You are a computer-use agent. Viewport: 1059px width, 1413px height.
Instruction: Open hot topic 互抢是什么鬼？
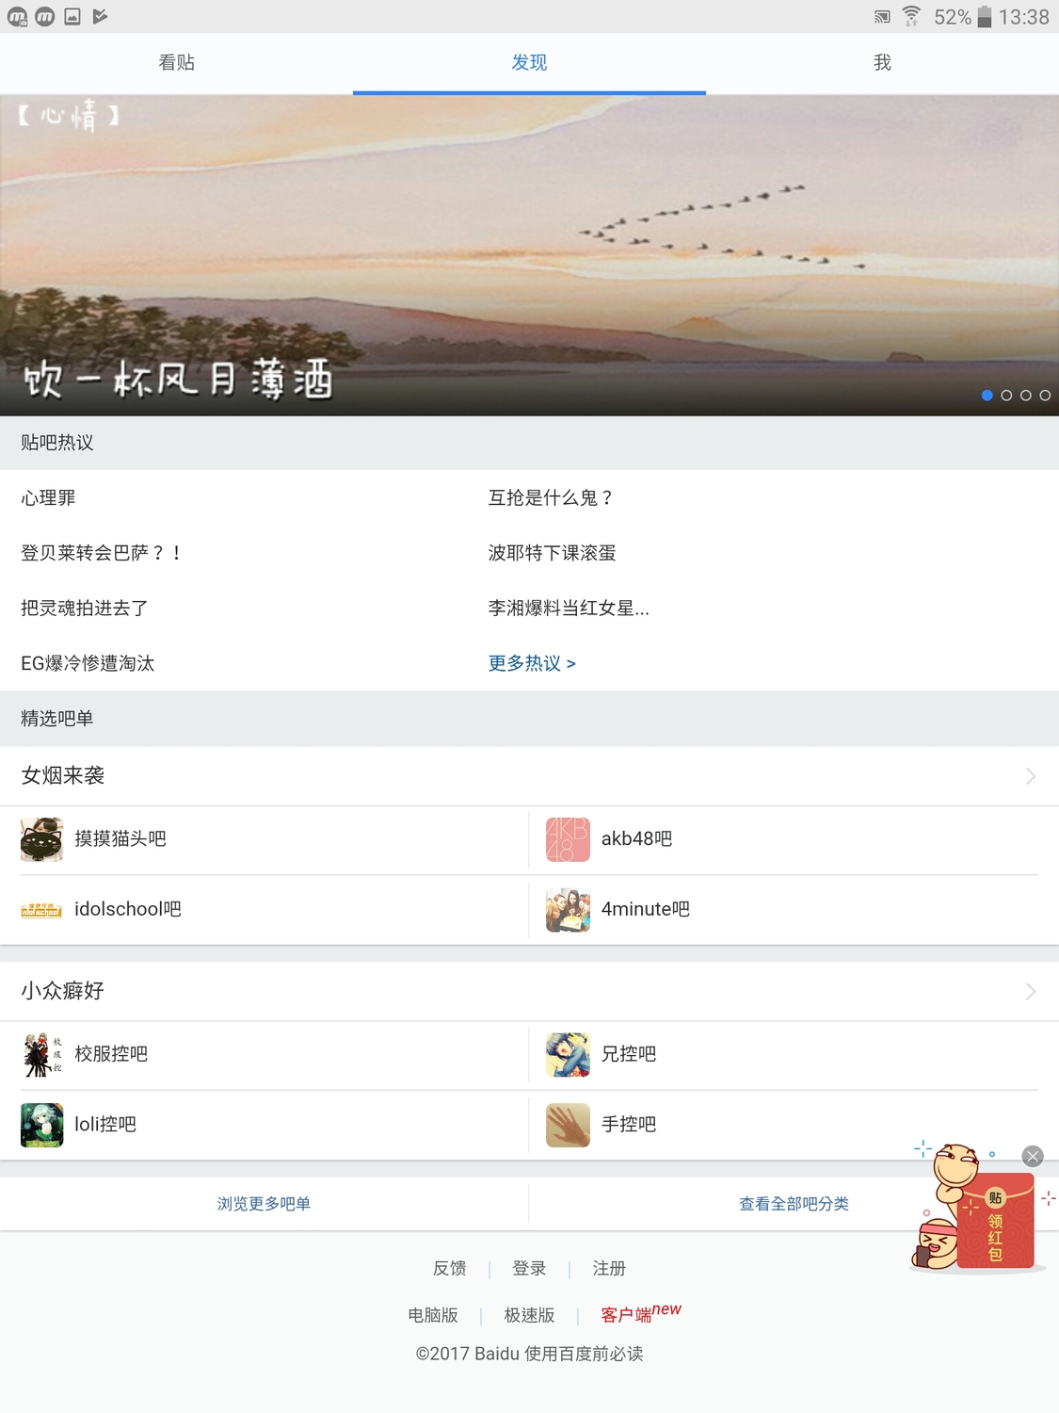(552, 497)
